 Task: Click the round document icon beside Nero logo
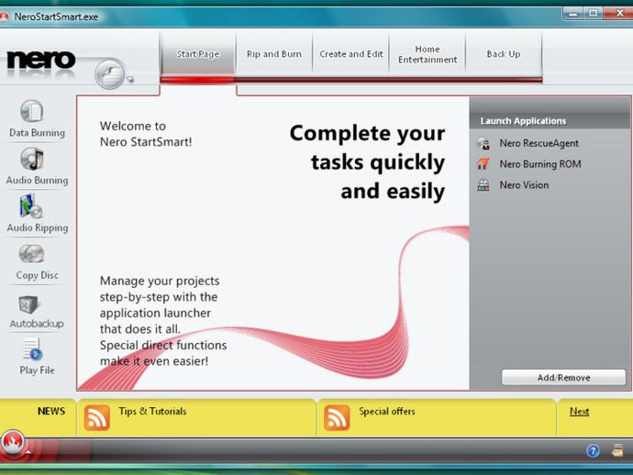(110, 74)
